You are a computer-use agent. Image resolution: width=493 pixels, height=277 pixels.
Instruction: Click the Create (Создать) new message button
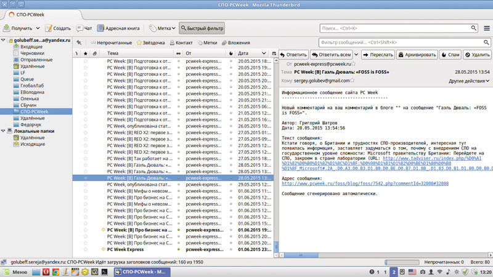tap(58, 28)
